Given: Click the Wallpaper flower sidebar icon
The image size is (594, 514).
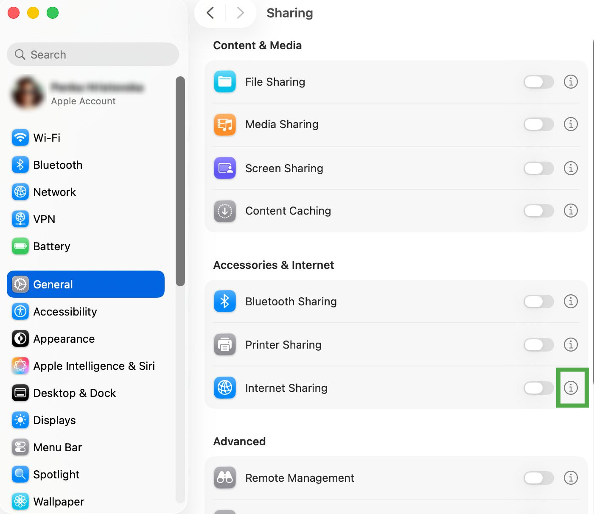Looking at the screenshot, I should (x=20, y=502).
